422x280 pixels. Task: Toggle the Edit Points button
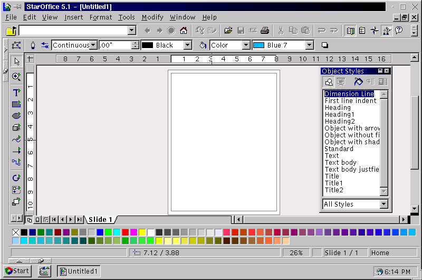click(x=16, y=45)
